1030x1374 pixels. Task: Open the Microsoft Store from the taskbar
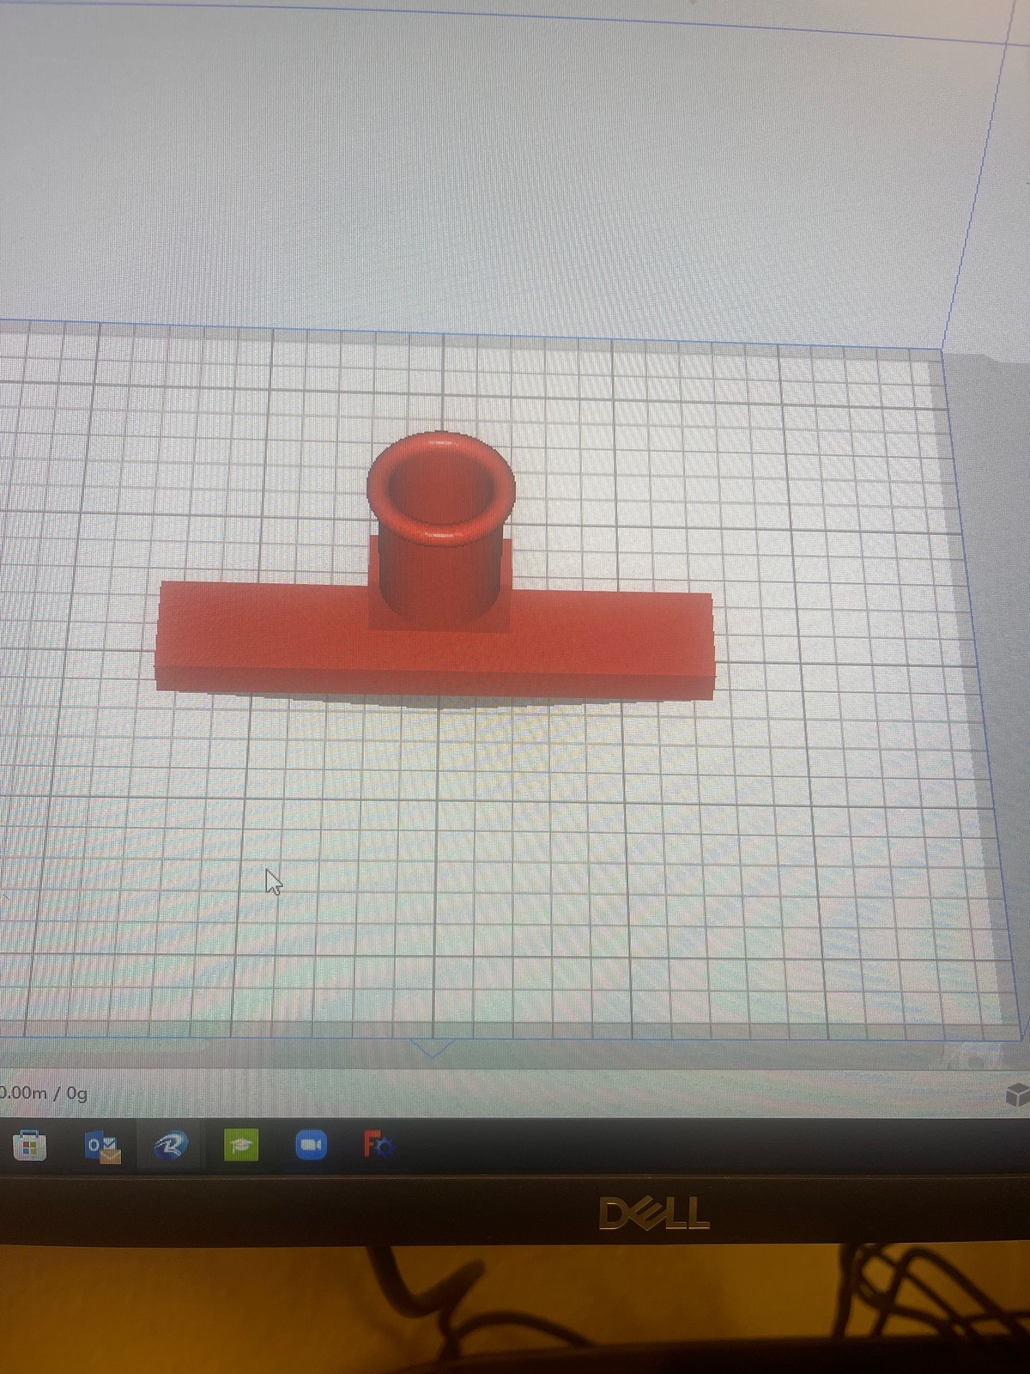point(29,1146)
